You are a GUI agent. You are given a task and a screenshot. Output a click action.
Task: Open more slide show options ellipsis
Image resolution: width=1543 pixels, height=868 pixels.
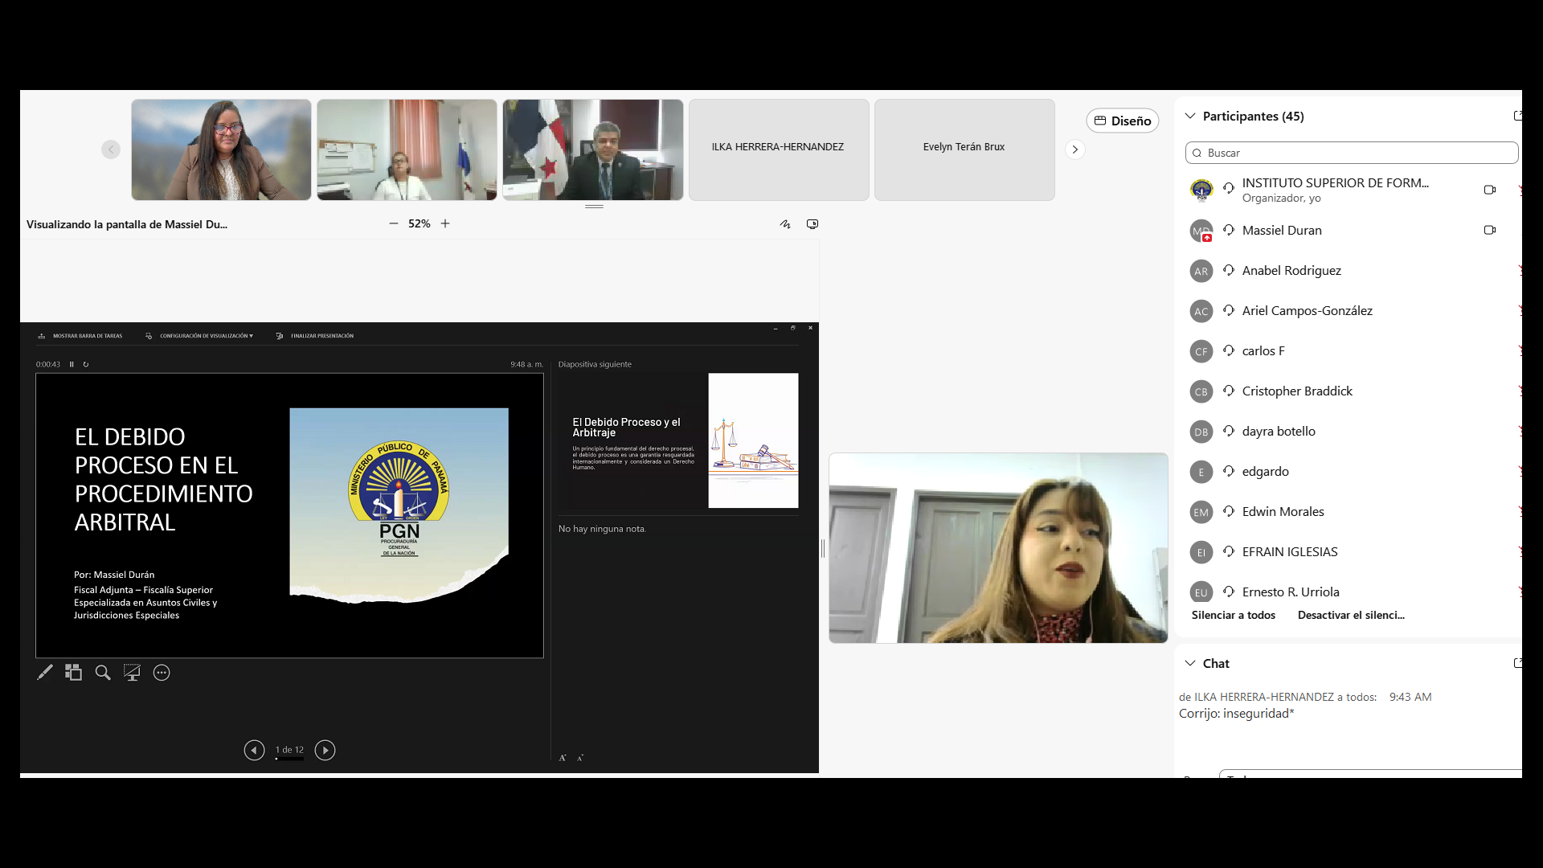pos(162,673)
